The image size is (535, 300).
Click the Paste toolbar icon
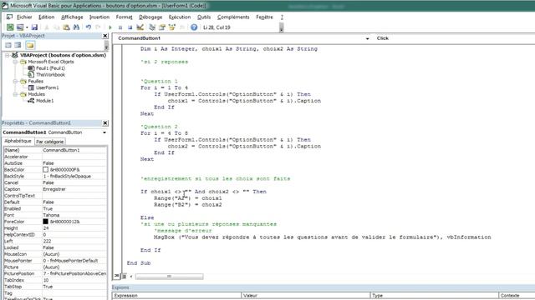[67, 27]
